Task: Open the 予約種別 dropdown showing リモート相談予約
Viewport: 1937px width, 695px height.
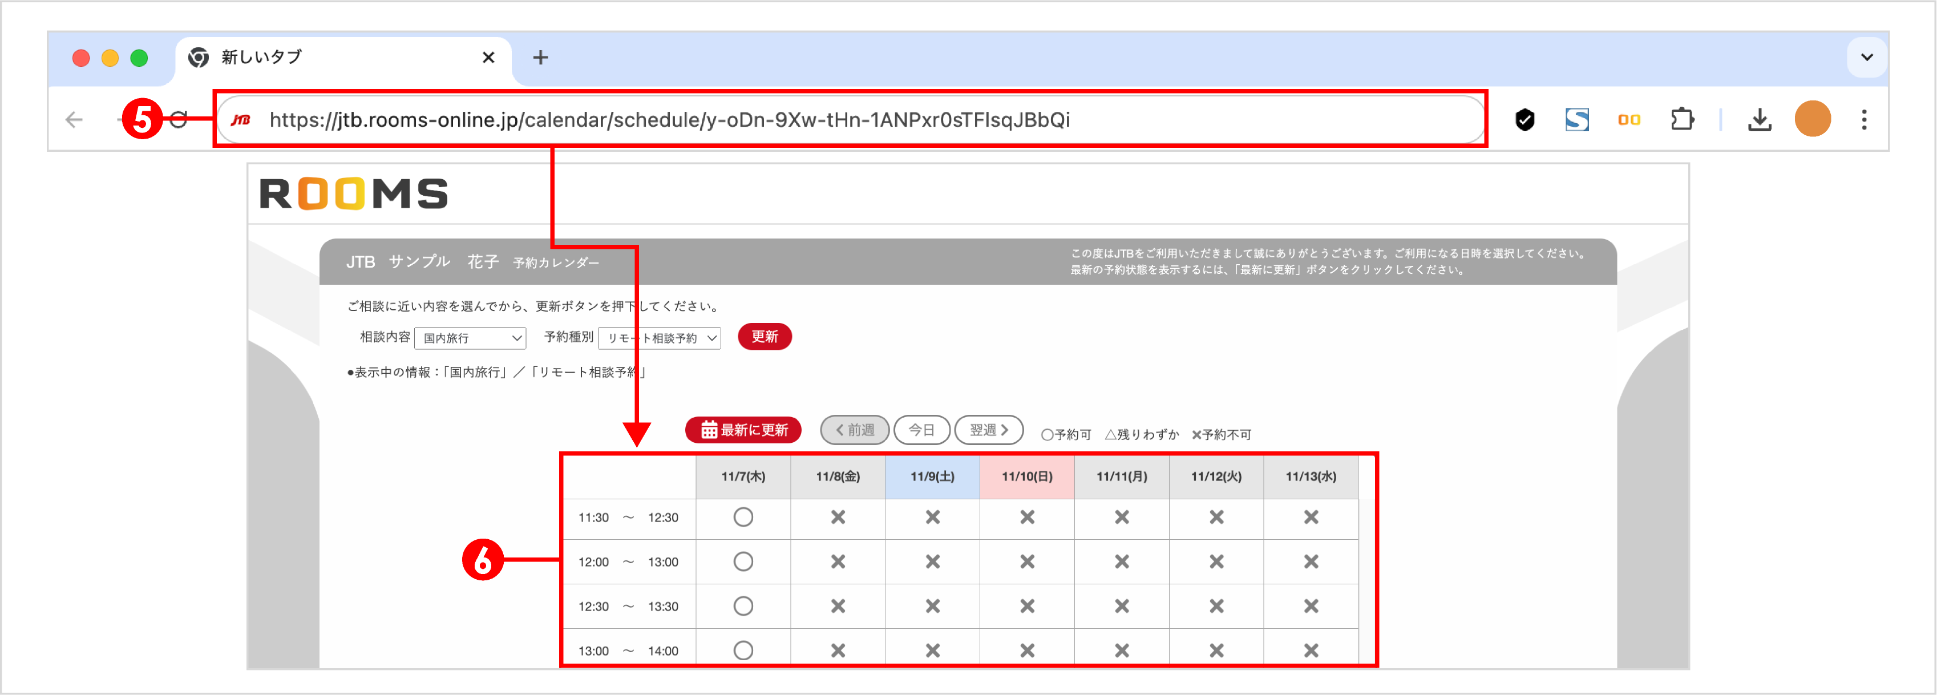Action: 658,338
